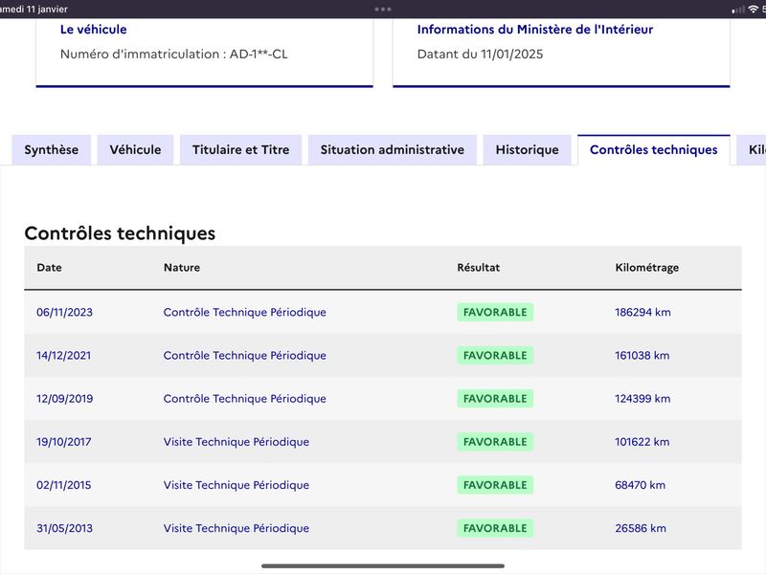Click the Kilométrage column header
The width and height of the screenshot is (766, 574).
647,268
